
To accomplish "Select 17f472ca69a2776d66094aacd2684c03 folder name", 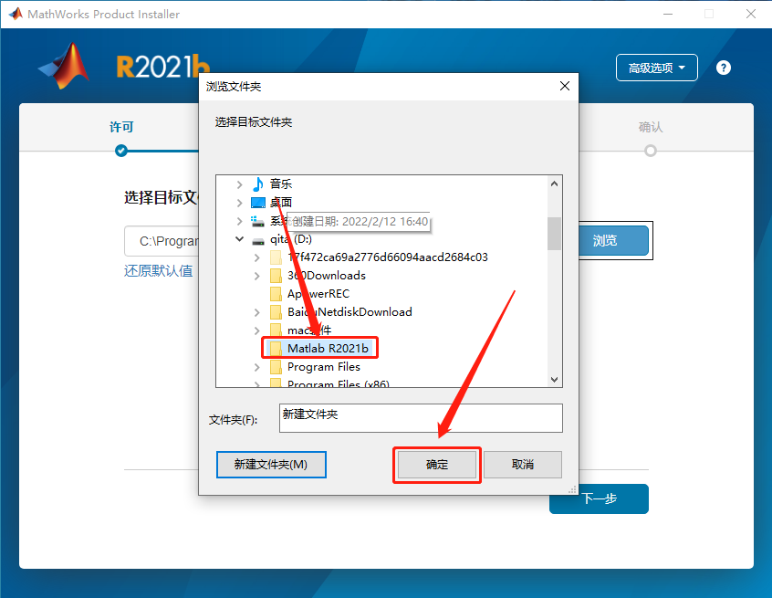I will pos(388,257).
